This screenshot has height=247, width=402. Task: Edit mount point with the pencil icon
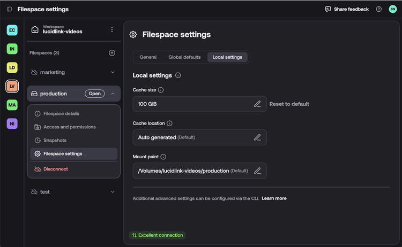[x=257, y=171]
